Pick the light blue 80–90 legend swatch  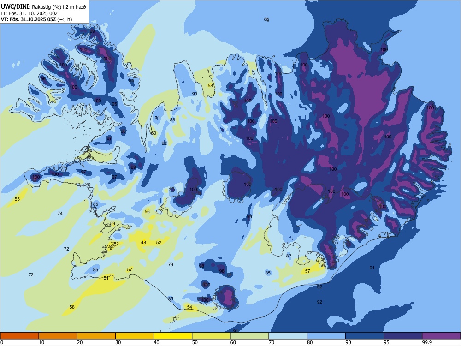(326, 336)
